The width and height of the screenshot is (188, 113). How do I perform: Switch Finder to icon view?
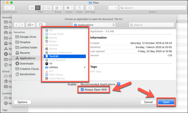(32, 8)
